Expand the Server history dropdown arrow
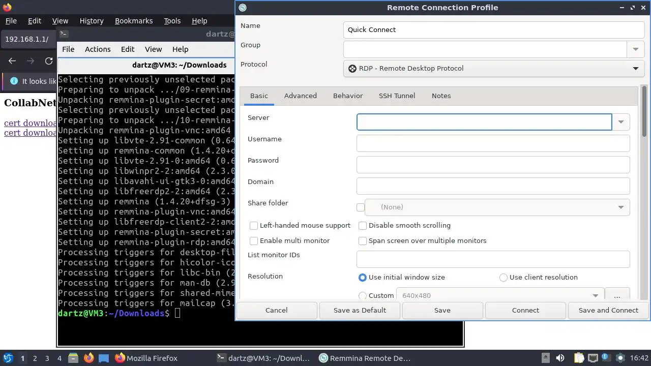651x366 pixels. (621, 122)
